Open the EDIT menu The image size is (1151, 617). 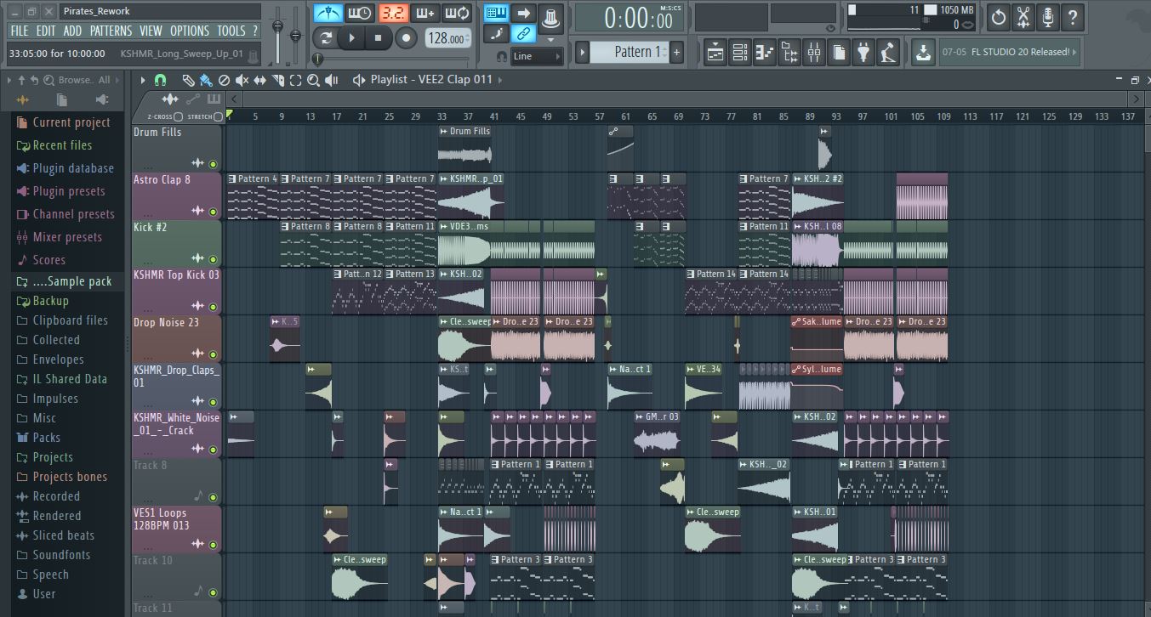(46, 31)
